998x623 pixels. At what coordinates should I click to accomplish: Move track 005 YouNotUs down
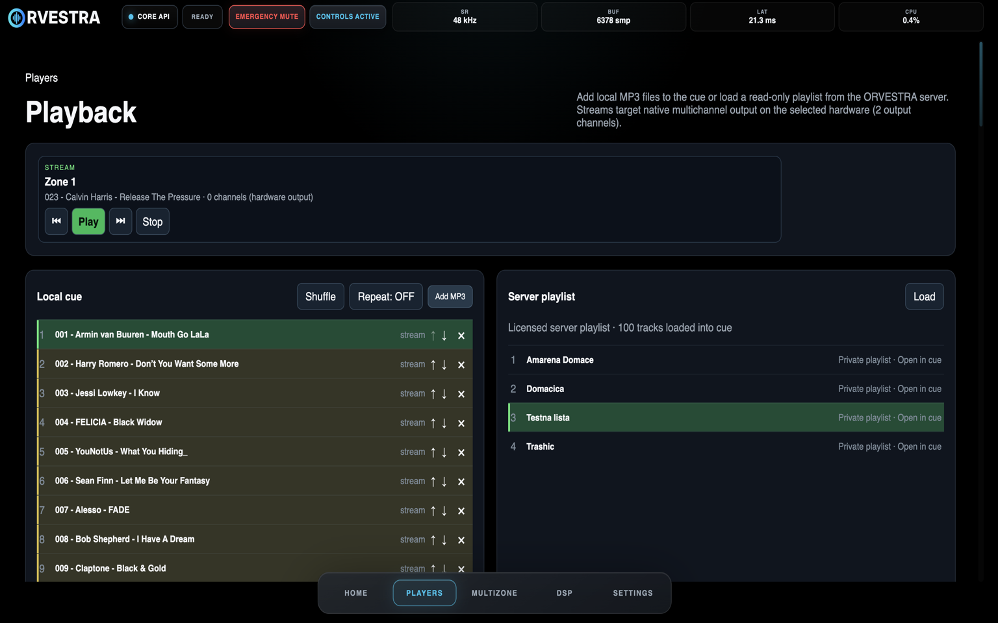(x=444, y=452)
